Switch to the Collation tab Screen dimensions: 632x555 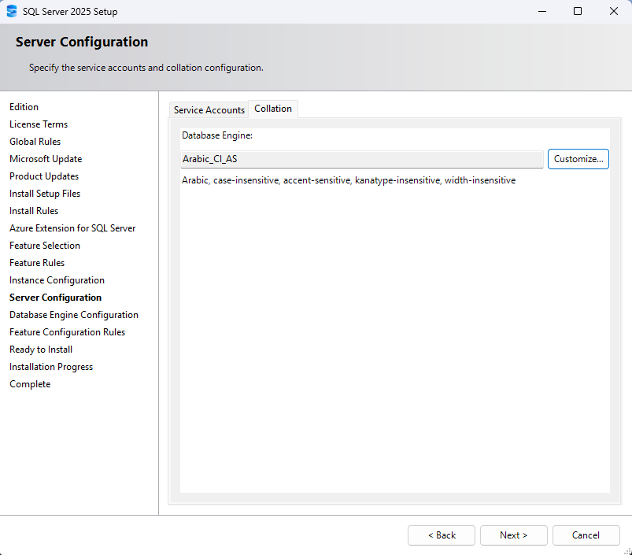point(272,109)
